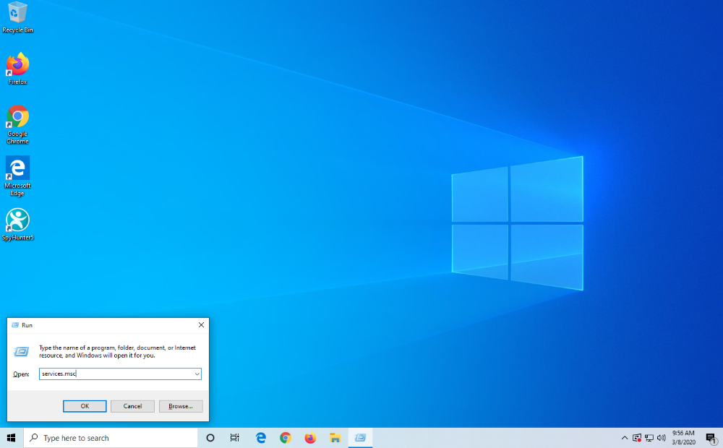This screenshot has height=448, width=723.
Task: Open the Recycle Bin desktop icon
Action: coord(17,14)
